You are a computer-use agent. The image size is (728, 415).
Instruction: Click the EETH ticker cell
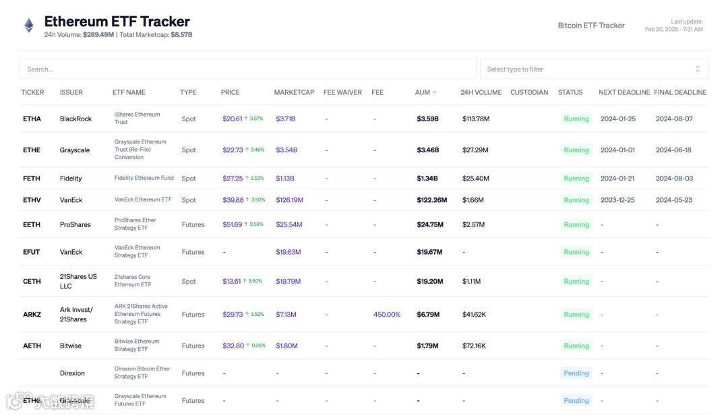(x=32, y=224)
